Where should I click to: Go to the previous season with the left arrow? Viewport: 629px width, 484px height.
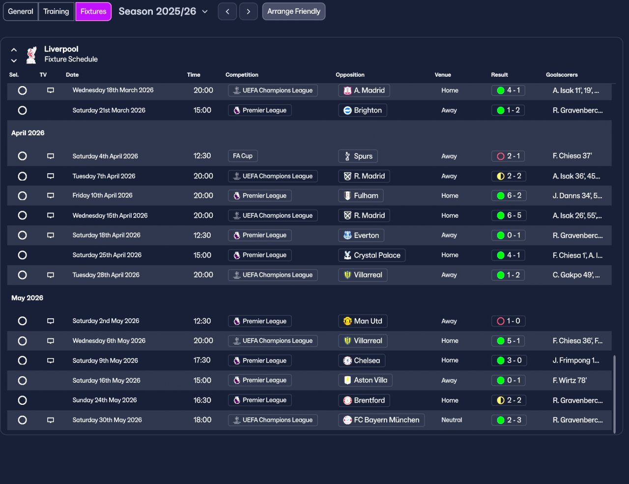(227, 11)
